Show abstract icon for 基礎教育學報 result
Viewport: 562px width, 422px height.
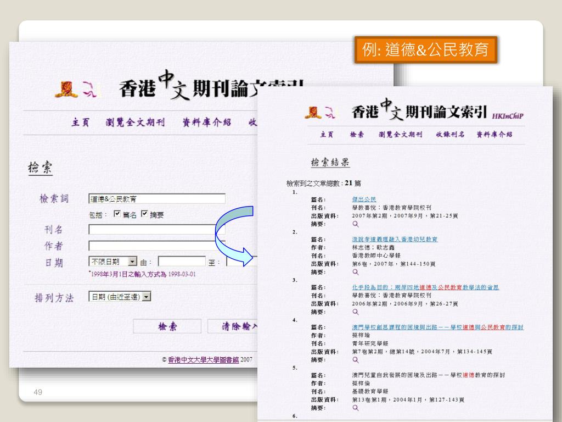click(x=356, y=408)
